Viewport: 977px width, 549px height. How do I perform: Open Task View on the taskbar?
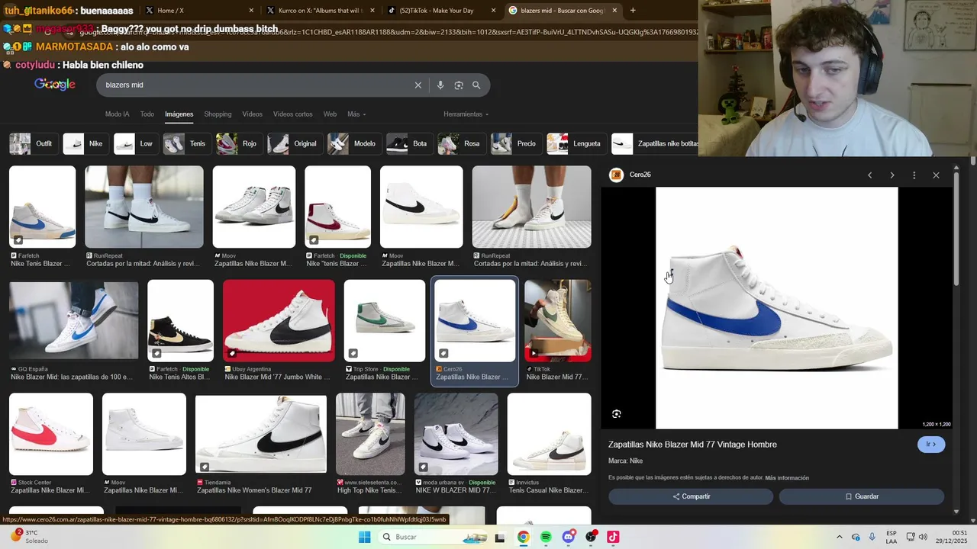[x=500, y=538]
